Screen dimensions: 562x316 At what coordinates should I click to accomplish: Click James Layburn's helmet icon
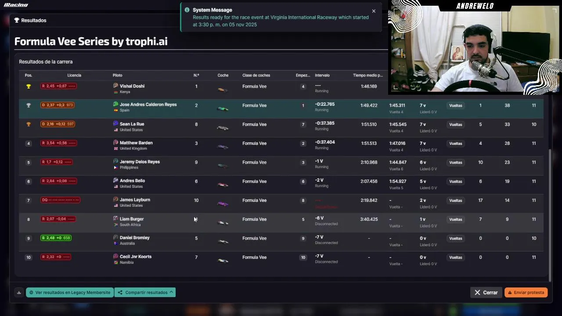click(115, 199)
